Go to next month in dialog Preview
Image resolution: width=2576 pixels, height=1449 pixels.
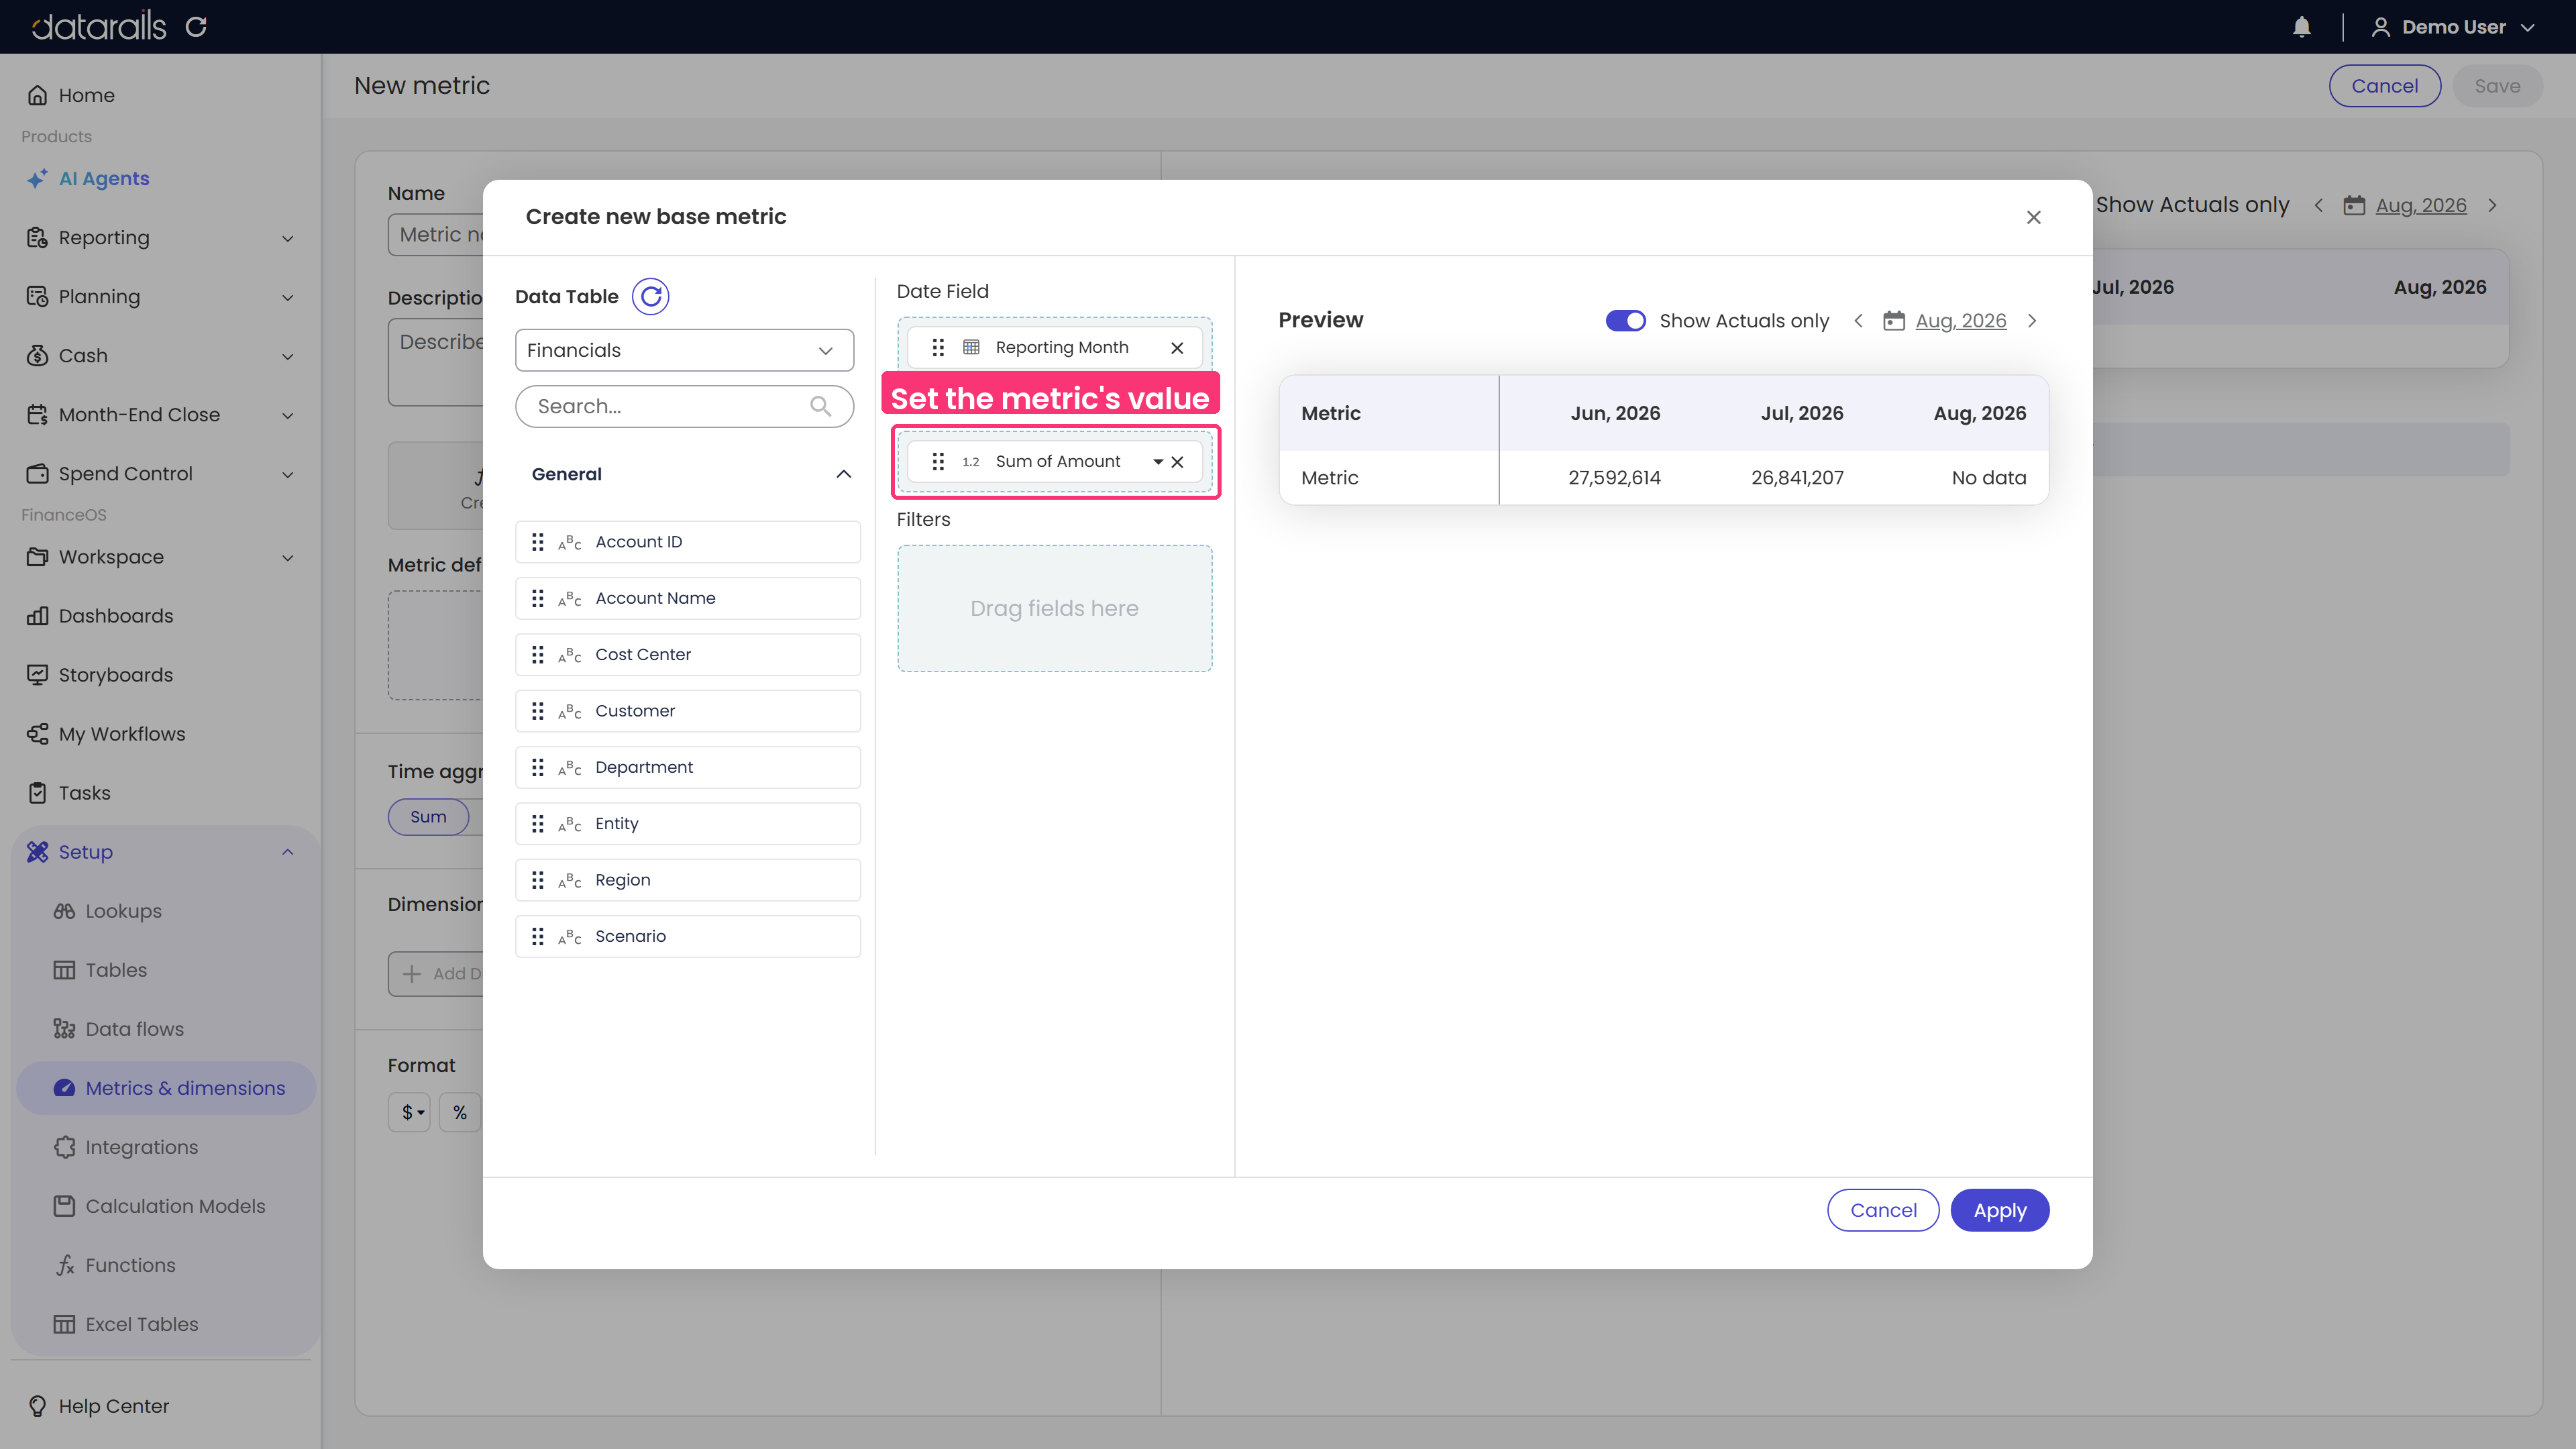pyautogui.click(x=2032, y=321)
